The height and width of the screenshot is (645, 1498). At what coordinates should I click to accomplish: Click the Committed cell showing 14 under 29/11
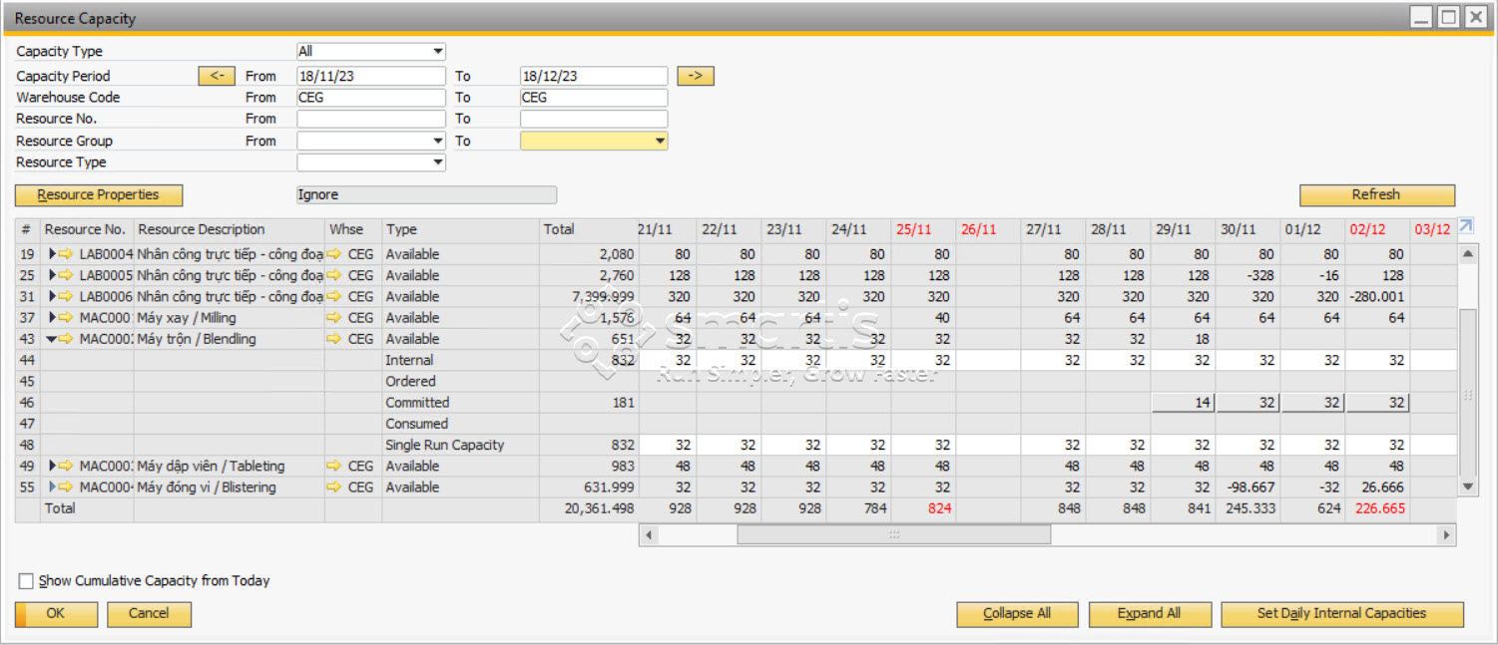coord(1183,403)
